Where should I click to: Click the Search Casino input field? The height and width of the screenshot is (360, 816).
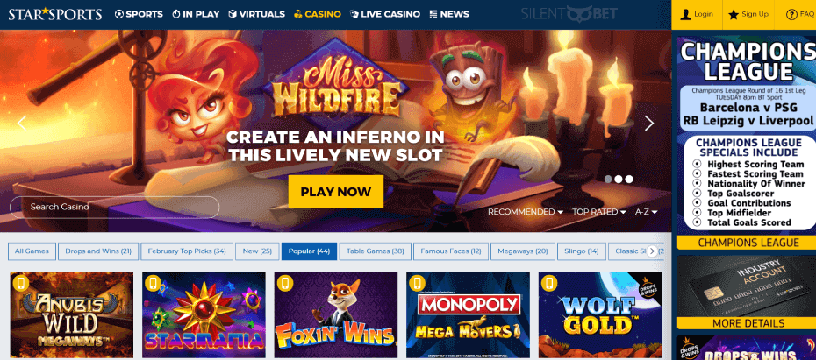pos(114,207)
